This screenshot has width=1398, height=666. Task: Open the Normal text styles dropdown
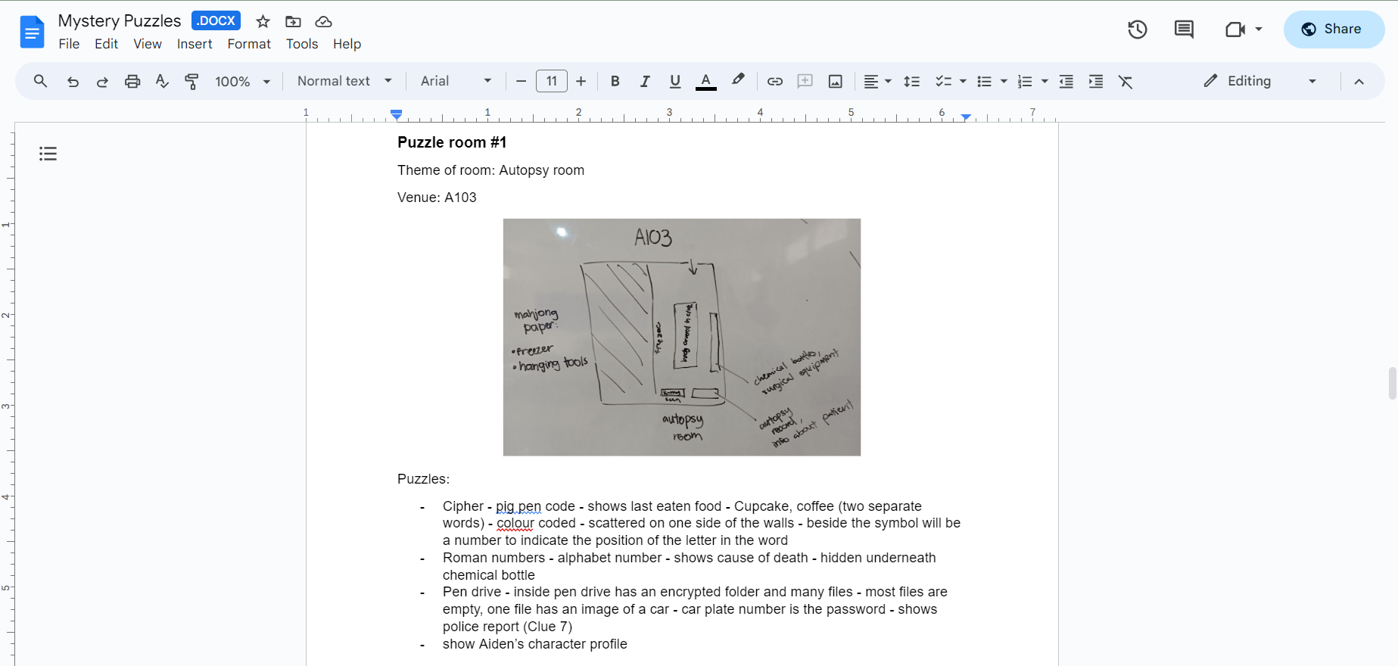pyautogui.click(x=344, y=81)
